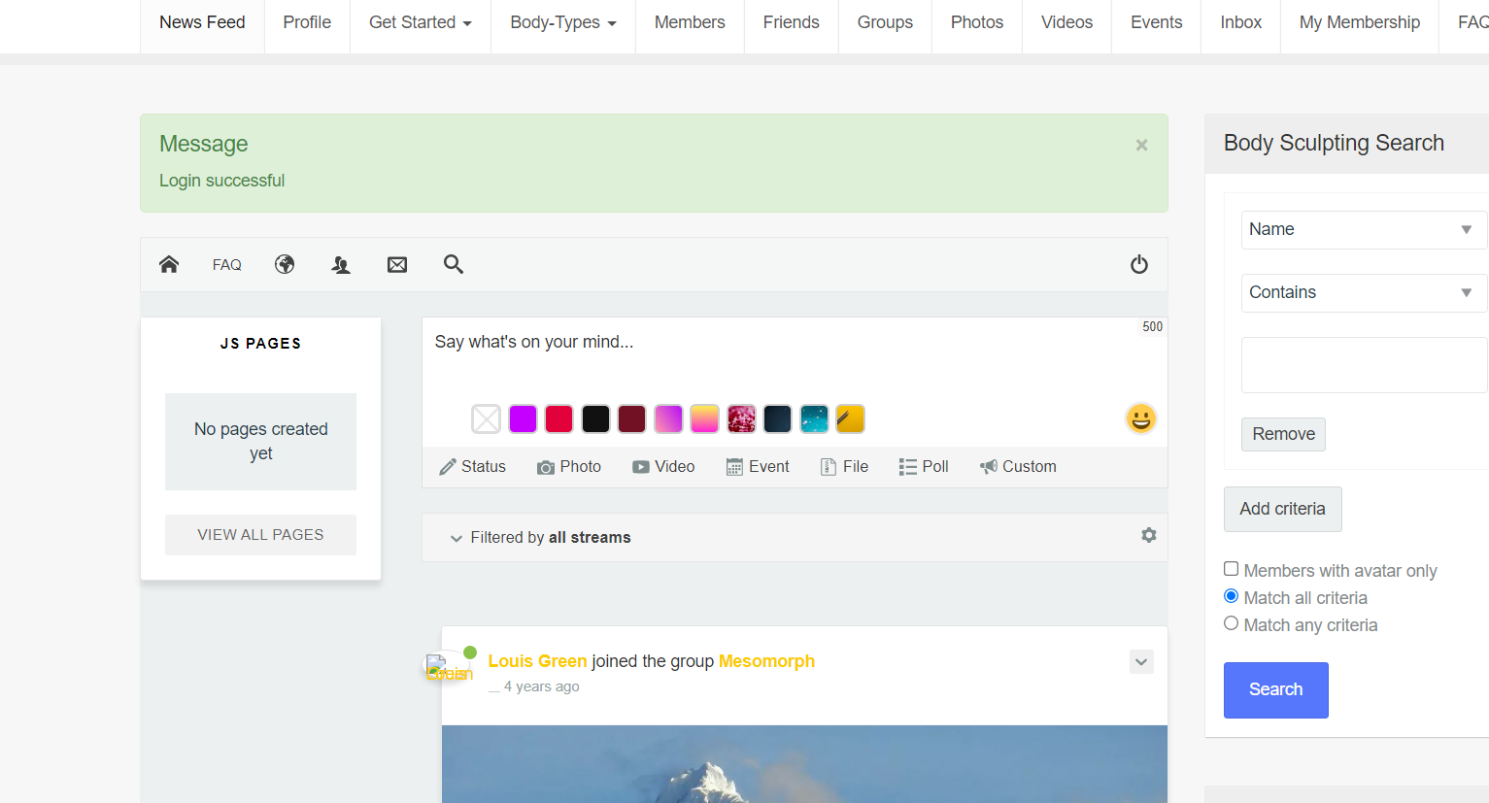
Task: Log out with the power icon
Action: [x=1139, y=264]
